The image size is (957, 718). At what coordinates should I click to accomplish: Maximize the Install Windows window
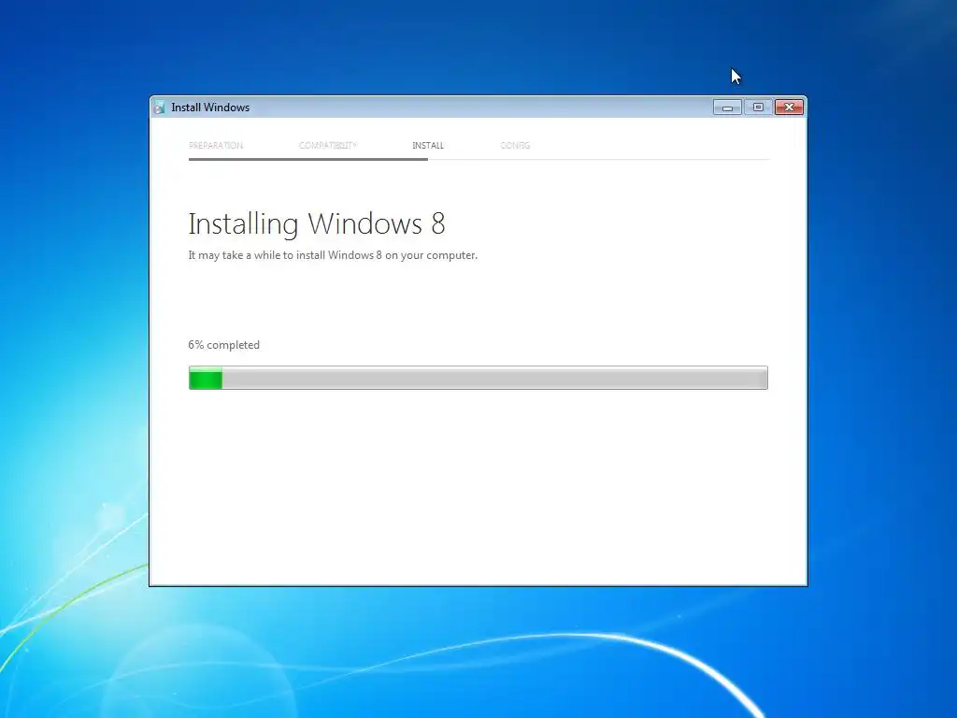click(758, 108)
